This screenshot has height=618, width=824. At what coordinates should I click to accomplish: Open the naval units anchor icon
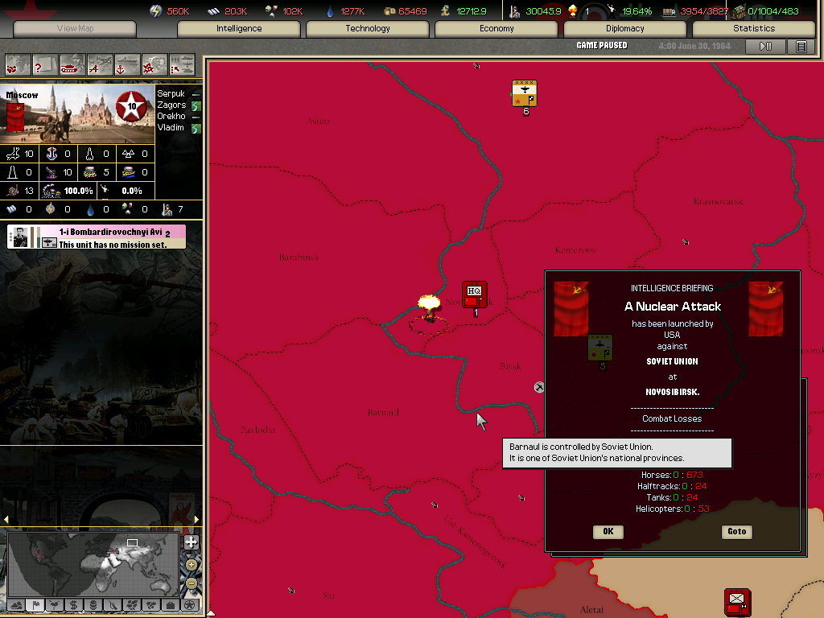(x=127, y=64)
